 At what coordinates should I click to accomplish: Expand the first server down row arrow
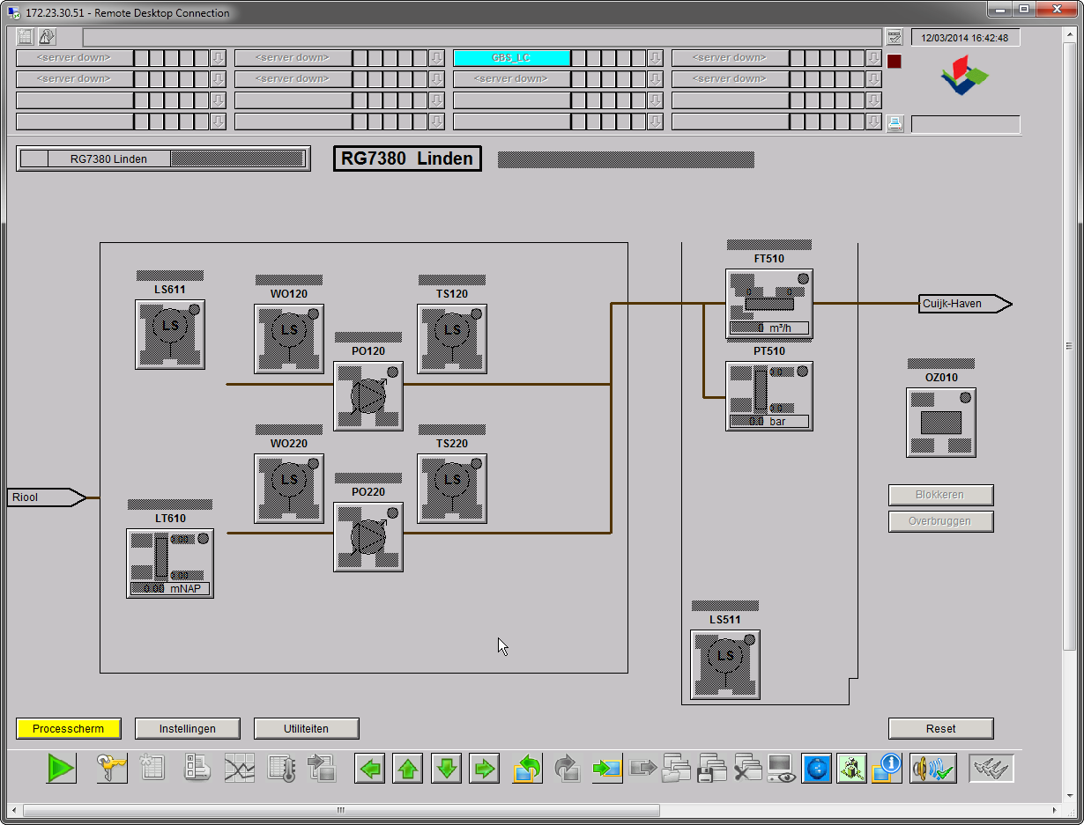pos(218,58)
